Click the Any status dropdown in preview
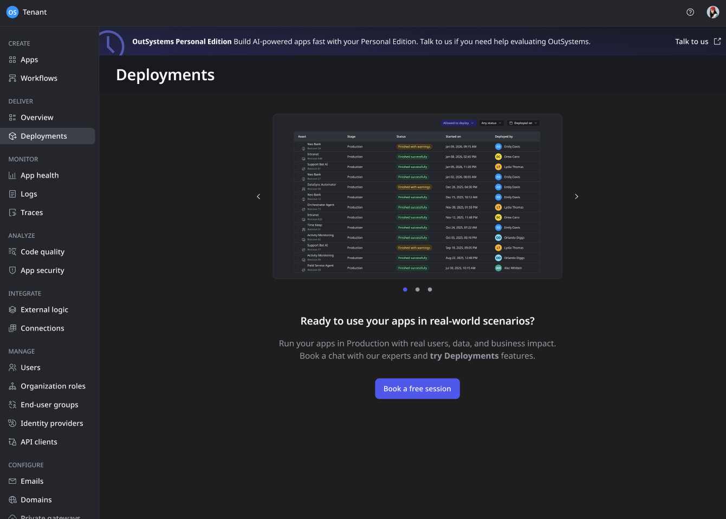The width and height of the screenshot is (726, 519). click(491, 123)
